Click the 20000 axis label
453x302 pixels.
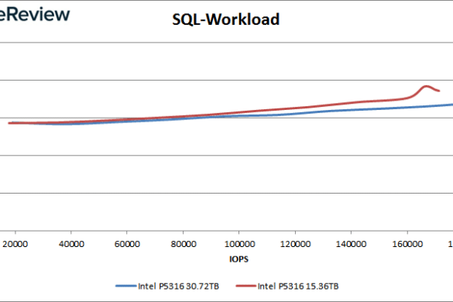[x=15, y=244]
